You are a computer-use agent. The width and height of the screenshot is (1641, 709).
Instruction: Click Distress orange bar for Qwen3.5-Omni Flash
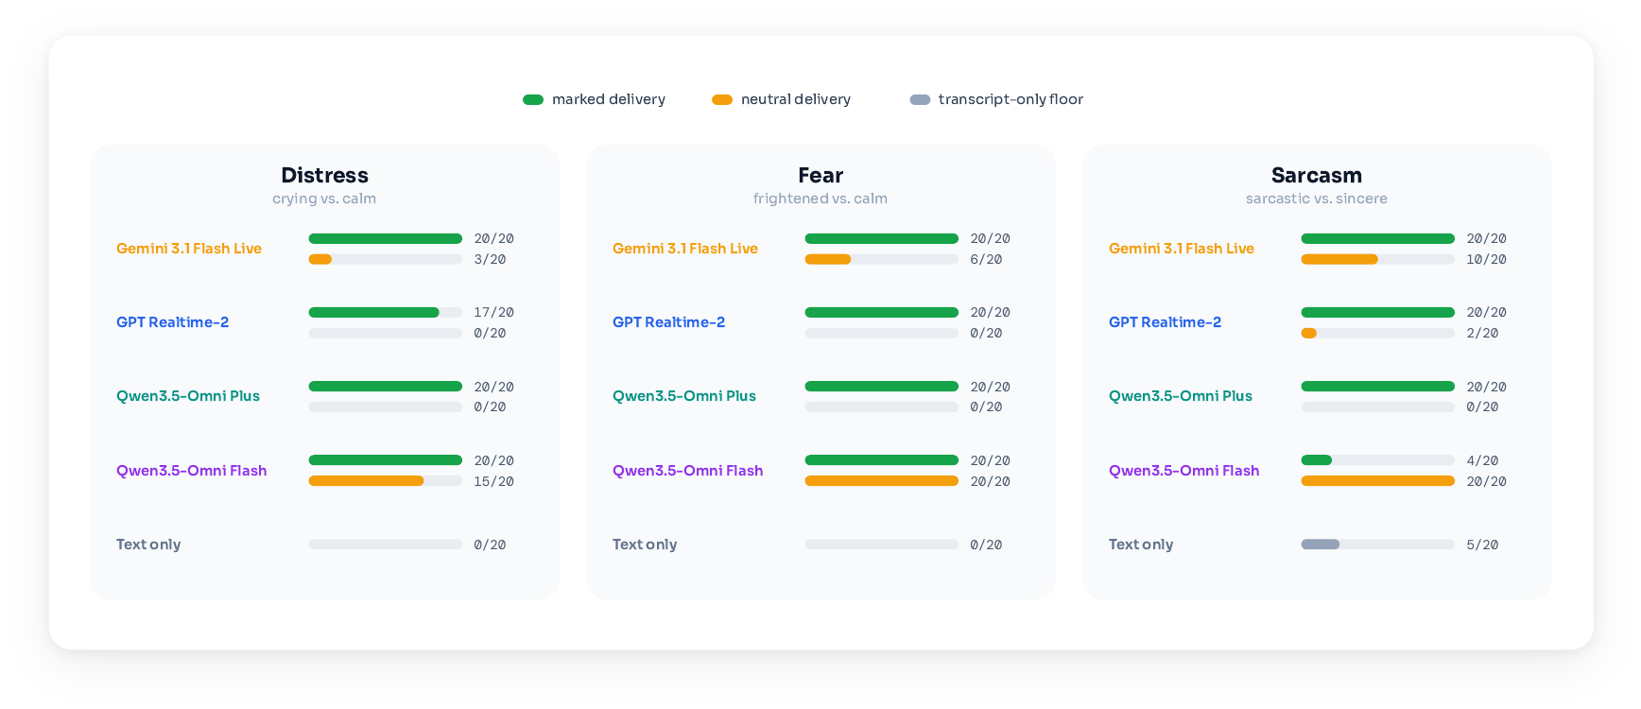367,481
